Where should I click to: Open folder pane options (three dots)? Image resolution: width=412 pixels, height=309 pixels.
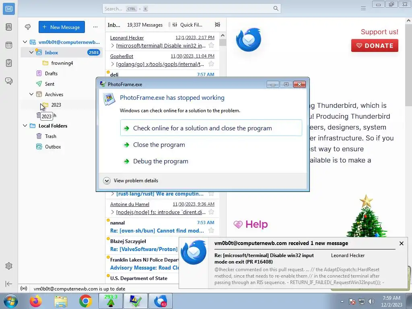95,27
